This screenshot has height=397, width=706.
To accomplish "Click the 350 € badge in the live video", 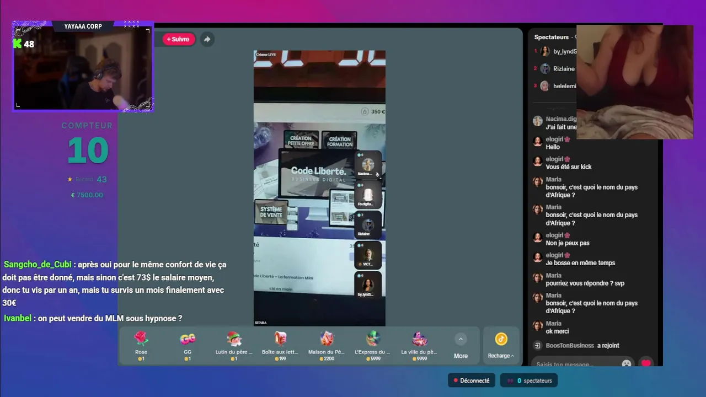I will (x=373, y=111).
